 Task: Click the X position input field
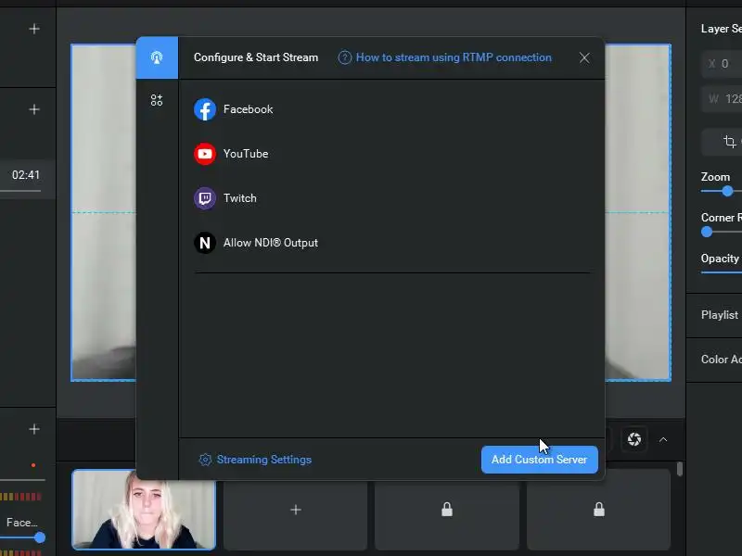(x=723, y=64)
